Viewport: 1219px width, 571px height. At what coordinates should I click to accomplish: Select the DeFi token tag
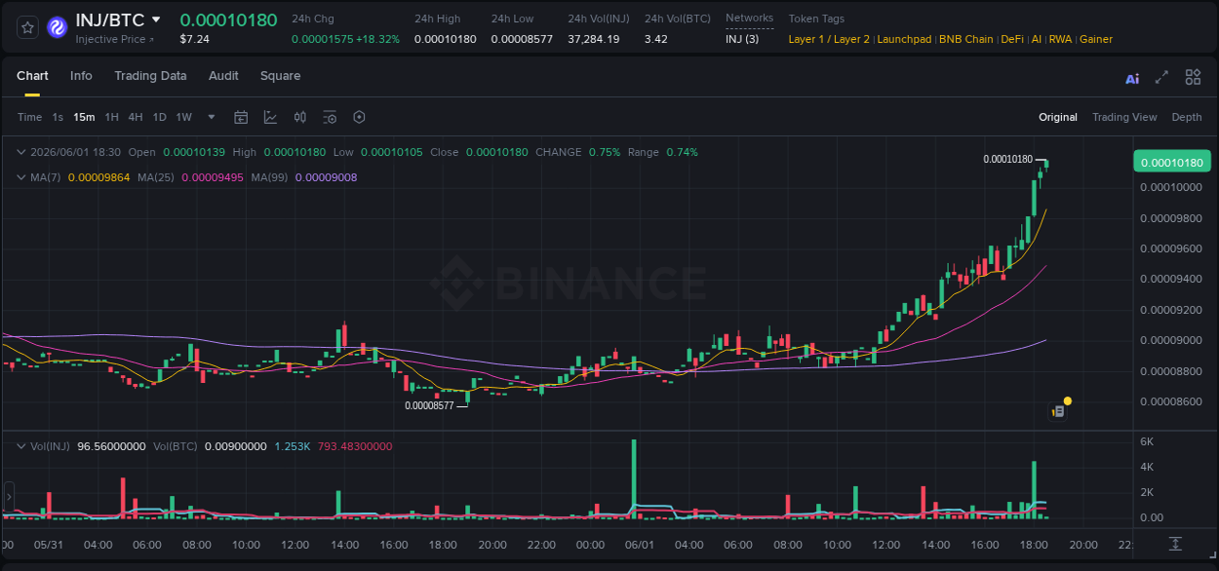1012,39
